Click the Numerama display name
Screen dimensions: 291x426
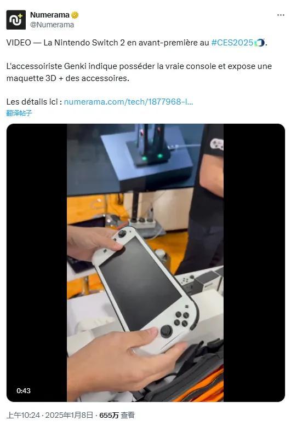coord(50,15)
